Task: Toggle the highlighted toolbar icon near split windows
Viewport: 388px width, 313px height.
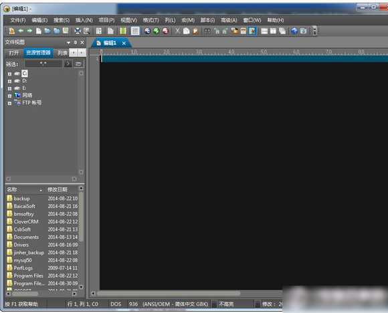Action: 252,31
